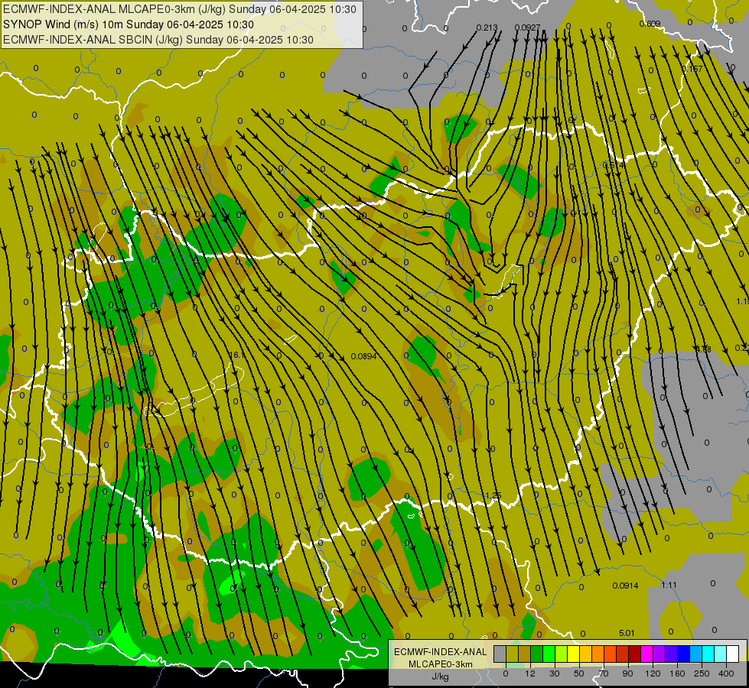The height and width of the screenshot is (688, 749).
Task: Click the violet-indigo legend swatch before 160
Action: point(672,654)
